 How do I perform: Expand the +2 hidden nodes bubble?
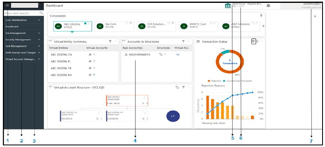coord(173,116)
